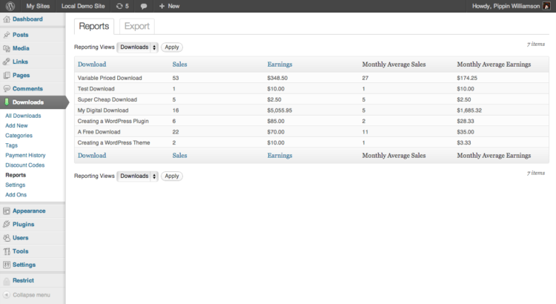Select Creating a WordPress Theme row name

pyautogui.click(x=114, y=142)
